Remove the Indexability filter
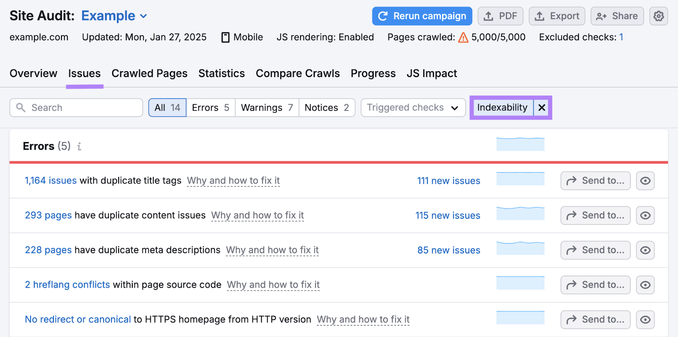This screenshot has width=678, height=337. (x=542, y=108)
